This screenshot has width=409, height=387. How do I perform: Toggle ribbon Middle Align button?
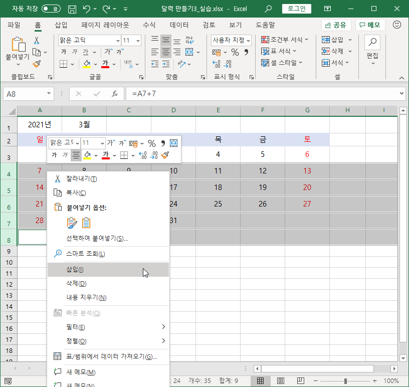pos(166,40)
